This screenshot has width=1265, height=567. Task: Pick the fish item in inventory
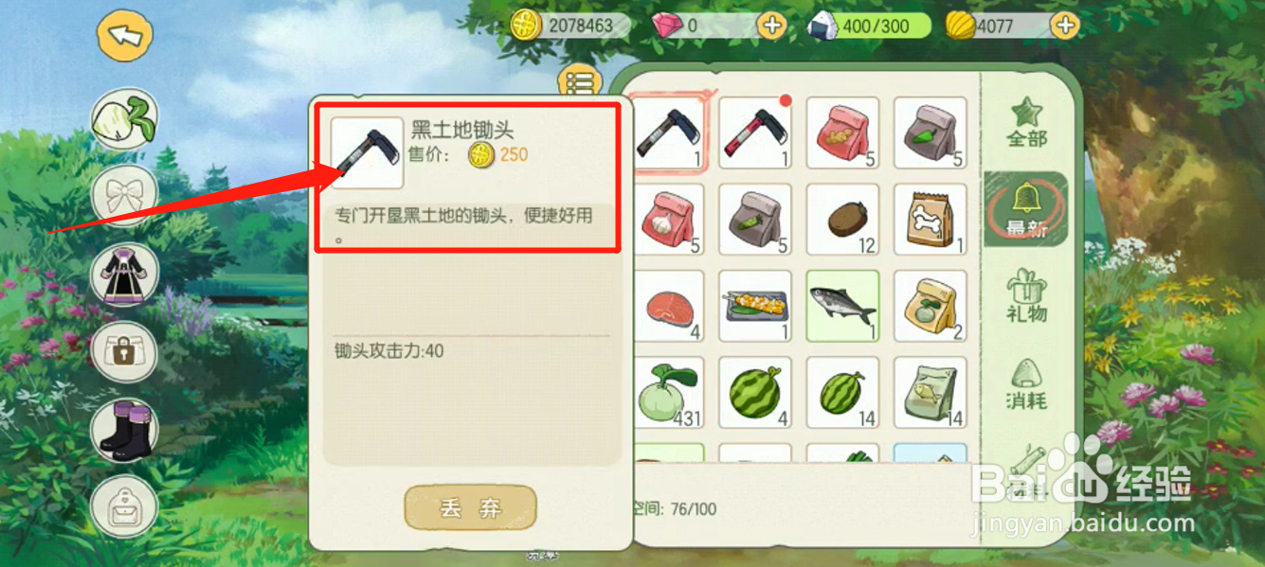coord(842,307)
